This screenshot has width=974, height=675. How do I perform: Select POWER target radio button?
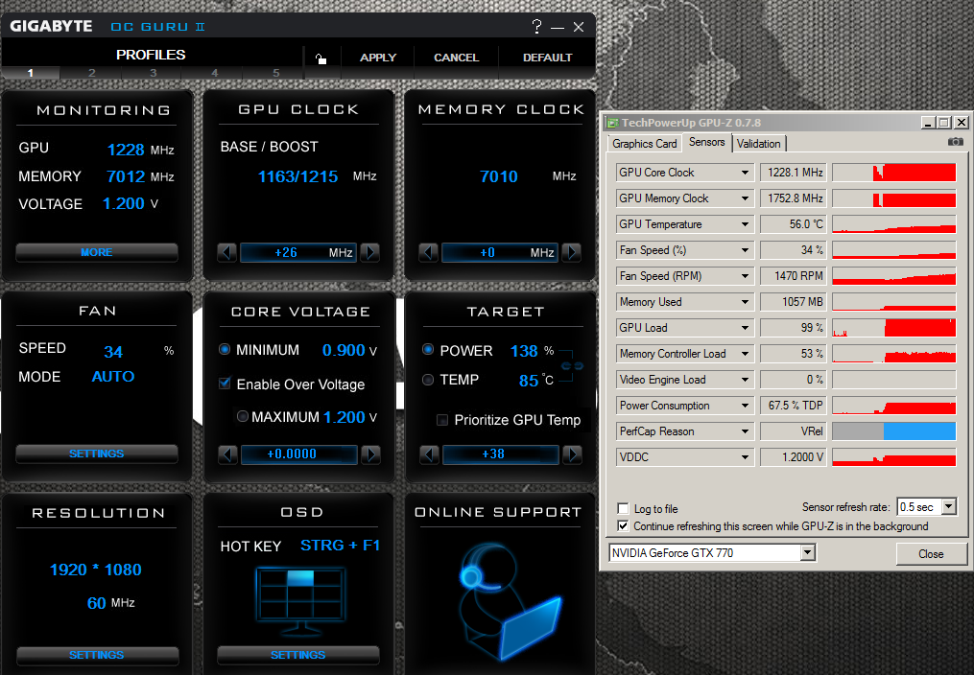pyautogui.click(x=428, y=349)
